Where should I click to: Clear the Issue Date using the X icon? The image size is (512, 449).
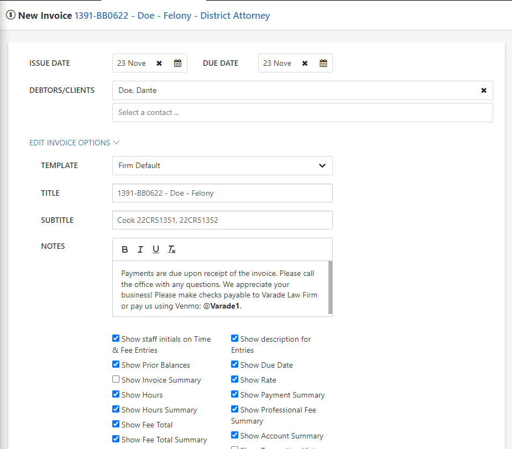click(159, 63)
